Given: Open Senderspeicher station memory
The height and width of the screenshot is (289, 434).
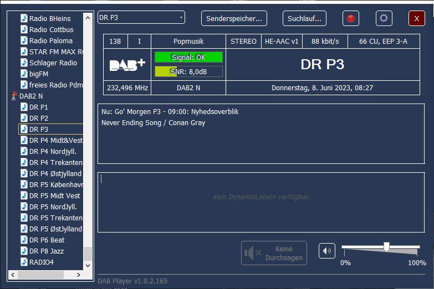Looking at the screenshot, I should (234, 18).
